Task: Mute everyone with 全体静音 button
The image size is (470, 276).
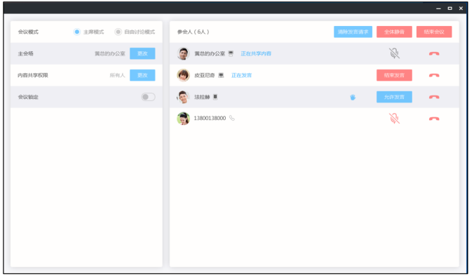Action: tap(394, 32)
